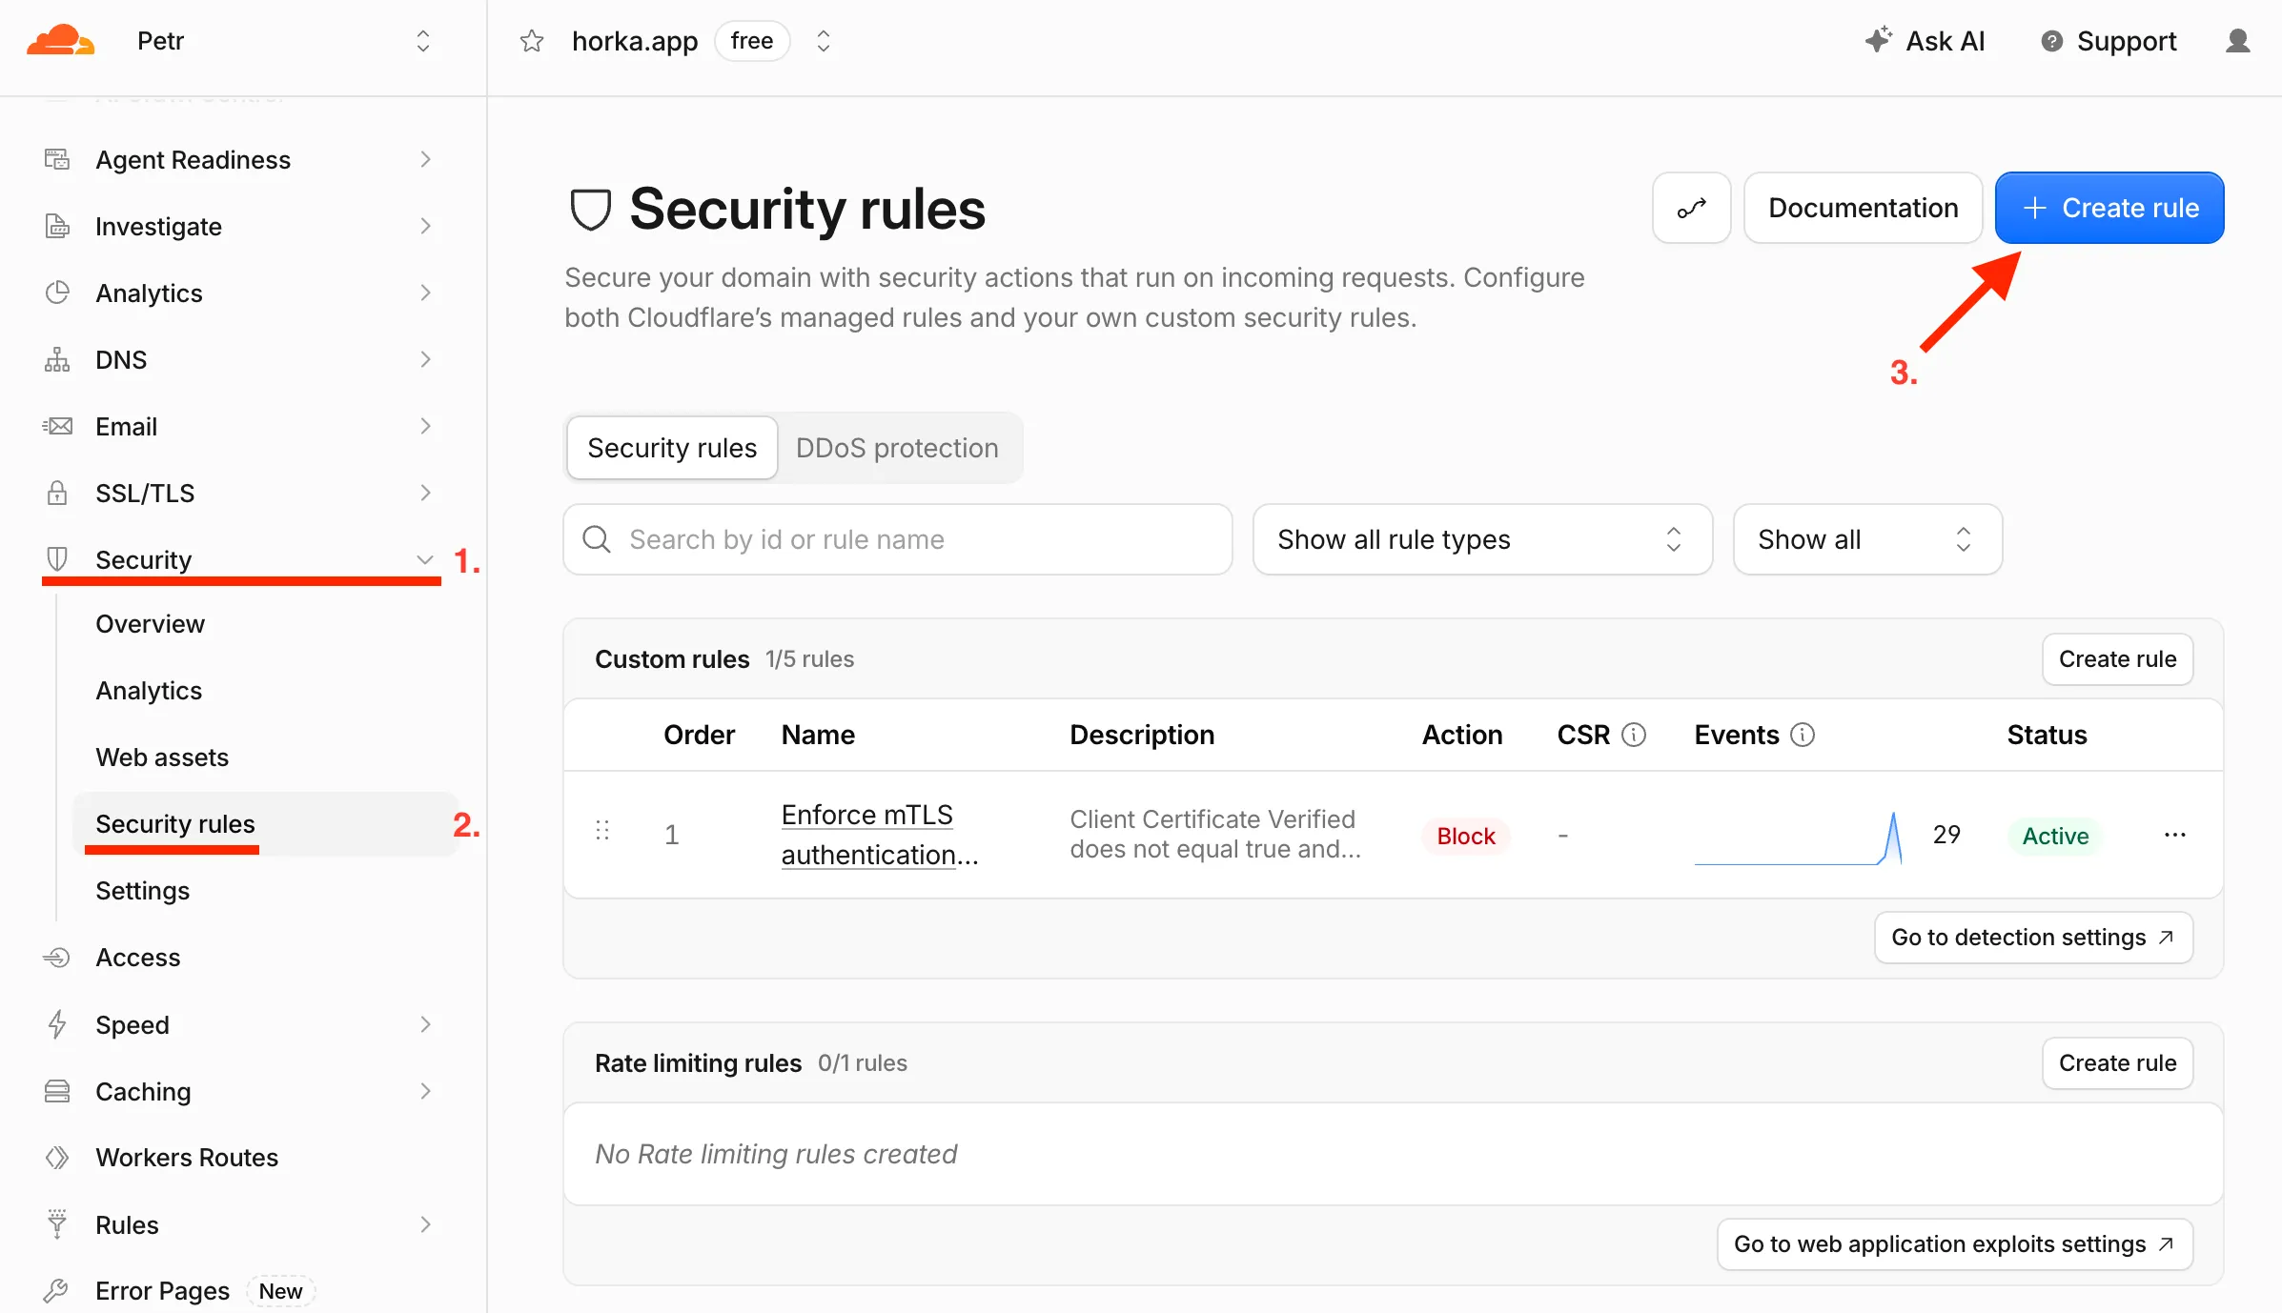This screenshot has width=2282, height=1313.
Task: Select Web assets in Security submenu
Action: 162,757
